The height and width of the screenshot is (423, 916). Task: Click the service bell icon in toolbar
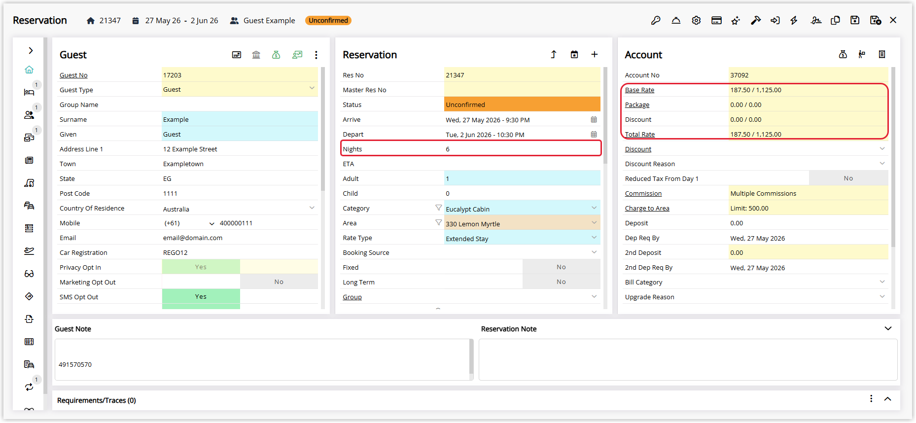pyautogui.click(x=676, y=20)
